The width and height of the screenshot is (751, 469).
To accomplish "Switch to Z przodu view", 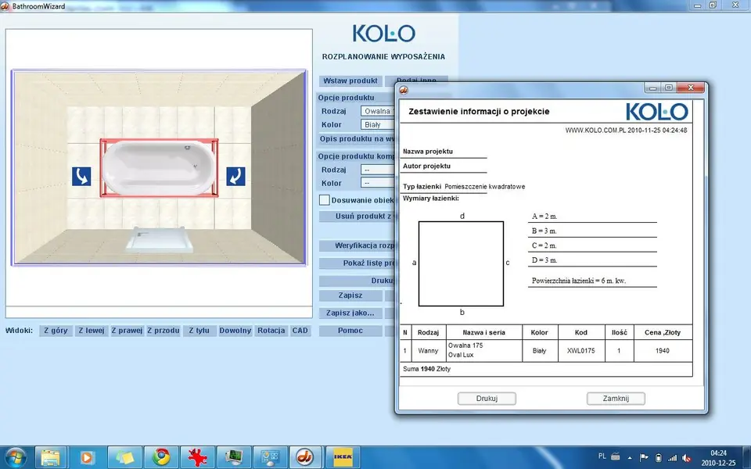I will pyautogui.click(x=163, y=331).
